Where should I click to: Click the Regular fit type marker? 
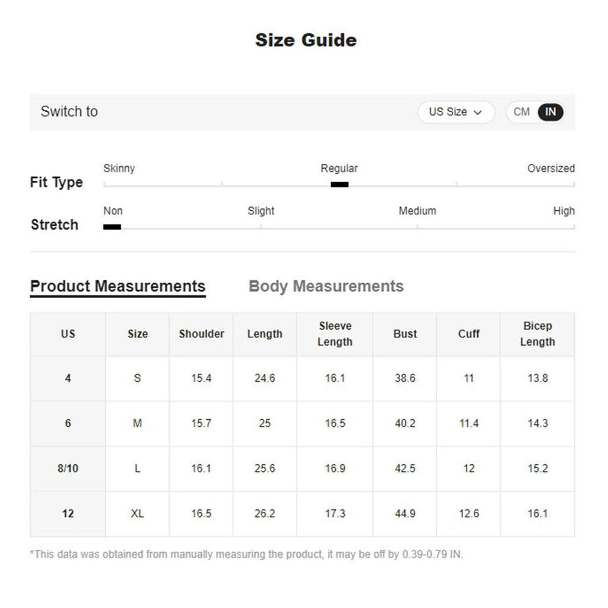click(340, 184)
